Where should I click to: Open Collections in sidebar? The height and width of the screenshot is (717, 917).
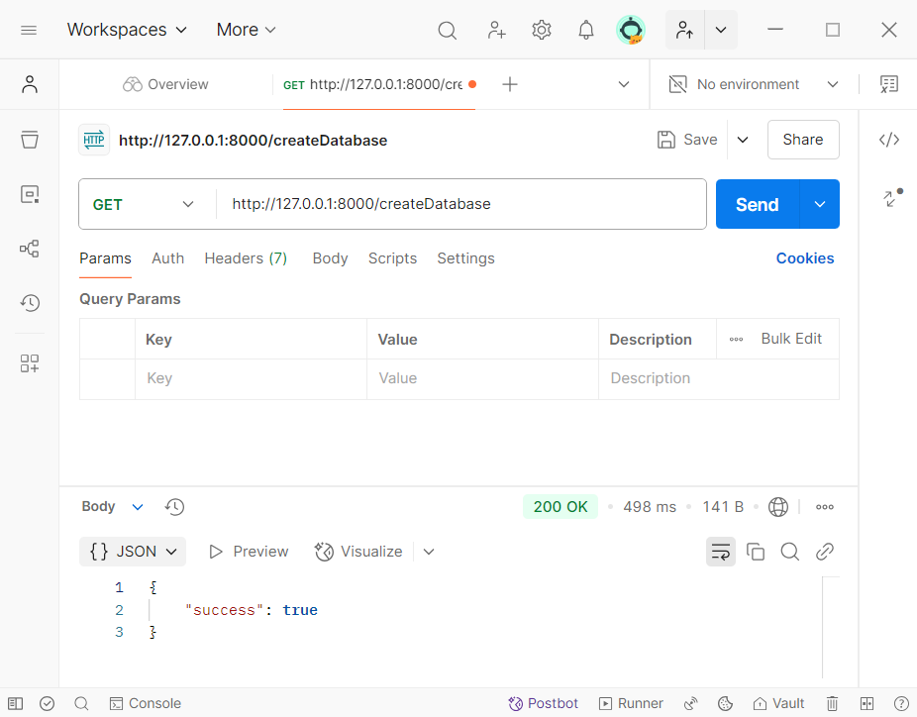pos(30,140)
